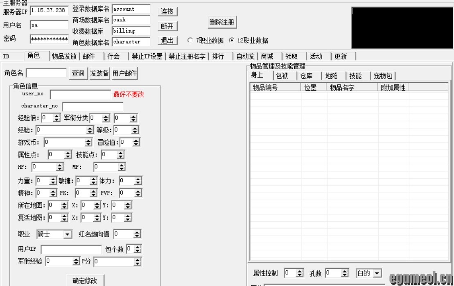Click 删除注册 to delete registration
454x286 pixels.
click(x=222, y=23)
